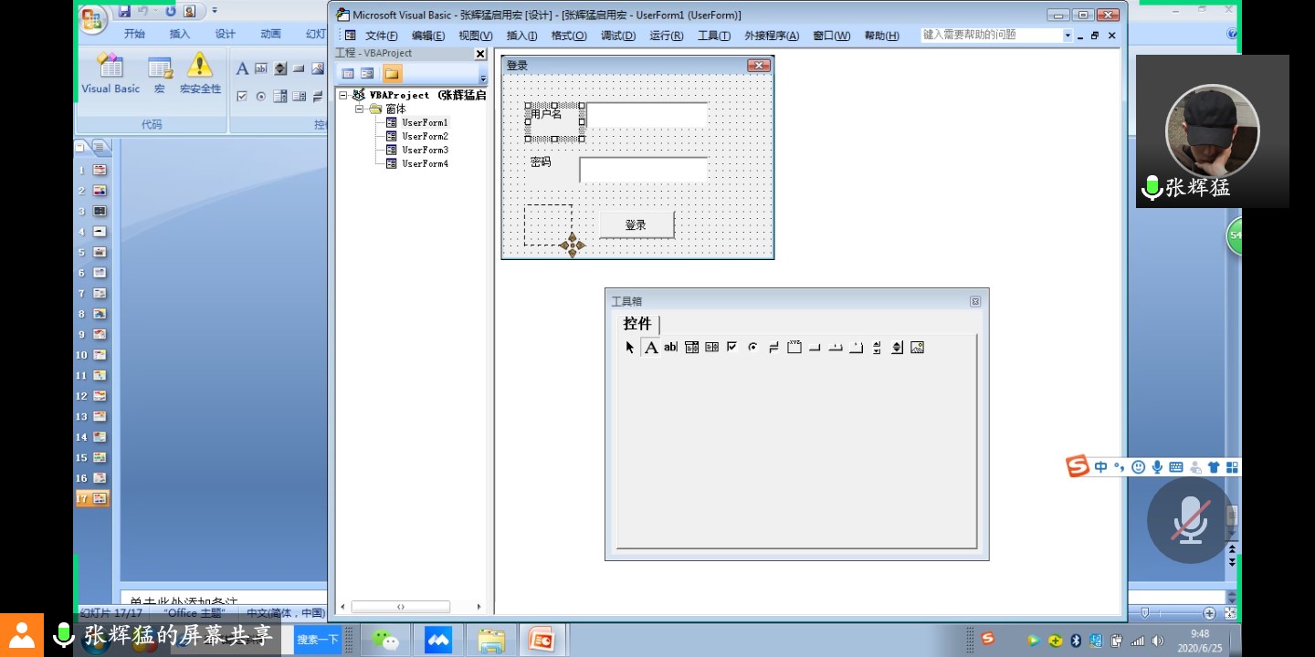1315x657 pixels.
Task: Click the help question search field
Action: (x=991, y=36)
